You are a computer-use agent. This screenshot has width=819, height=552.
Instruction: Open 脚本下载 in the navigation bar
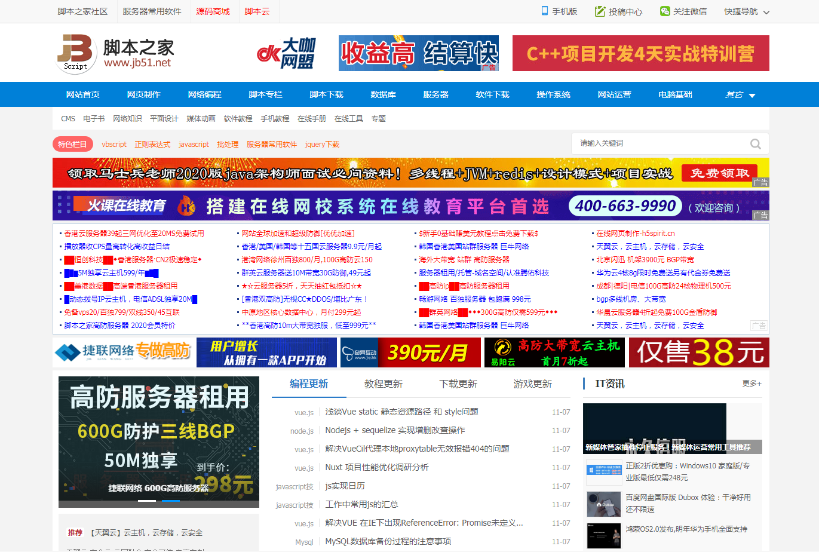pyautogui.click(x=326, y=94)
